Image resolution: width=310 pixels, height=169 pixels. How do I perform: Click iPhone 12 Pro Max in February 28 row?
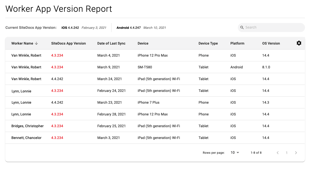point(153,114)
